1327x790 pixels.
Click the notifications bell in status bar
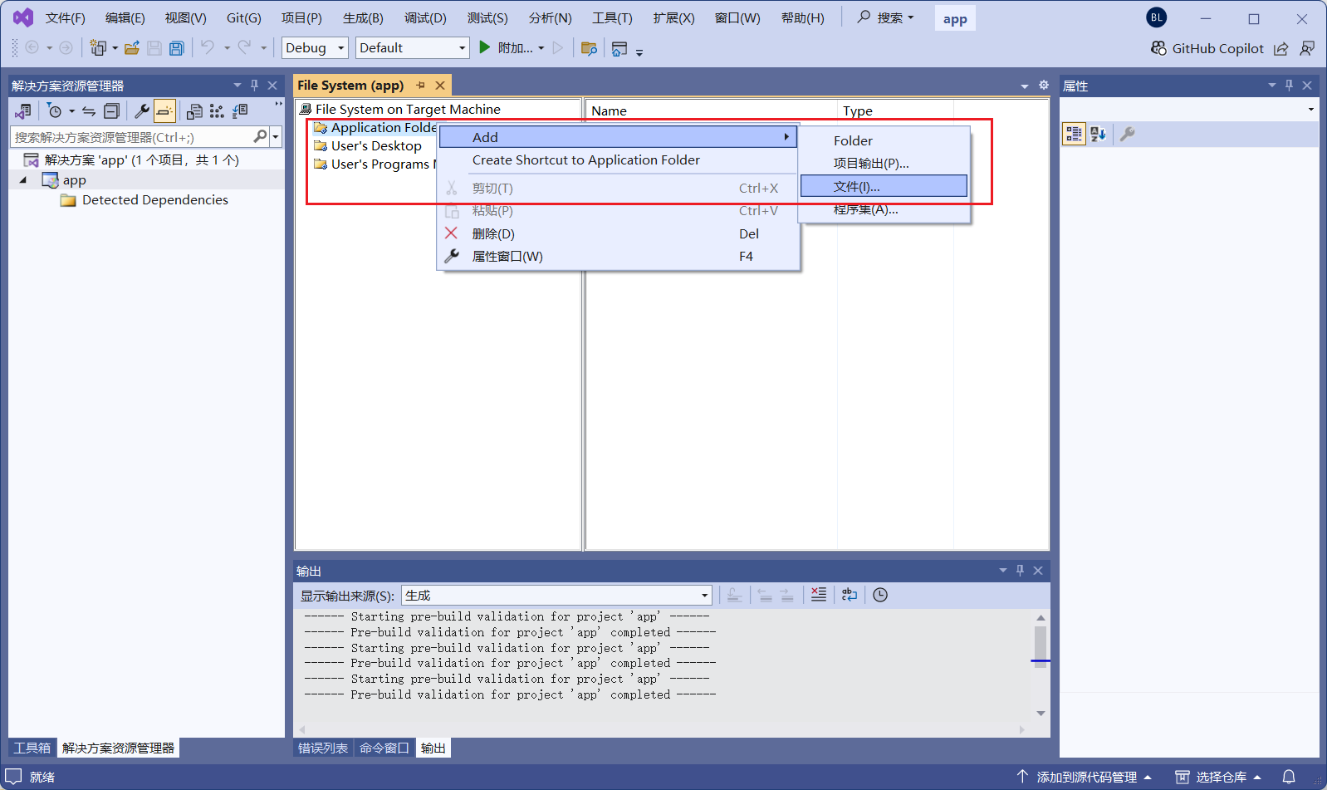(1289, 777)
